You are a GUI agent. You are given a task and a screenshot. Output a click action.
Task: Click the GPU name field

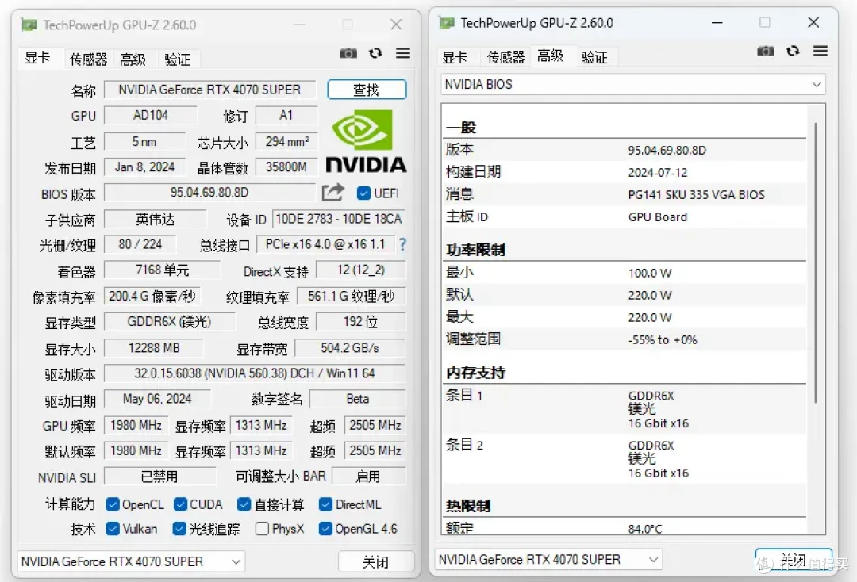click(209, 90)
